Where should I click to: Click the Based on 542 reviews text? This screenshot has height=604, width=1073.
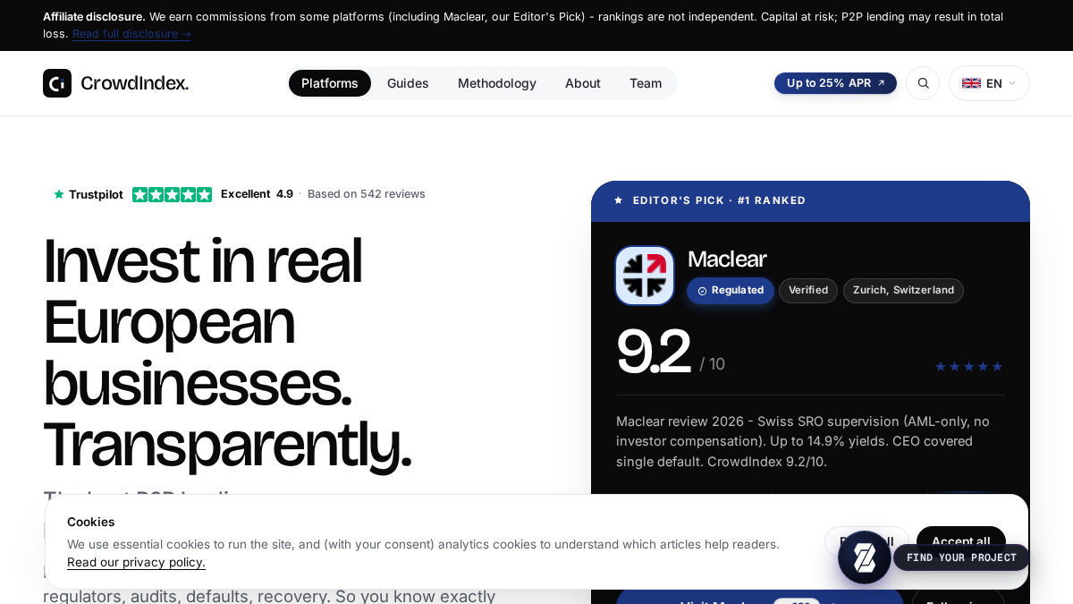(x=367, y=194)
